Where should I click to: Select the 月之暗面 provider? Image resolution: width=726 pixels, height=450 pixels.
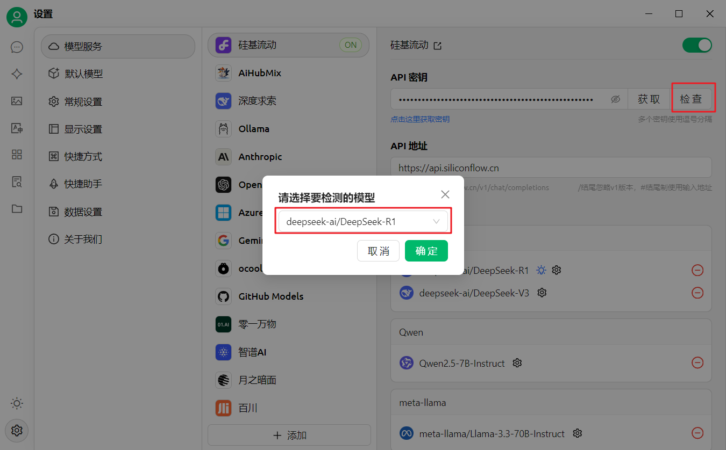289,380
